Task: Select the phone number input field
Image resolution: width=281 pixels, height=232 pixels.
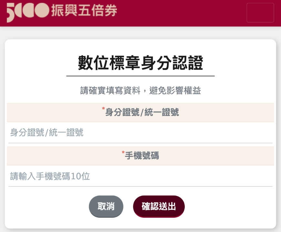Action: [140, 176]
